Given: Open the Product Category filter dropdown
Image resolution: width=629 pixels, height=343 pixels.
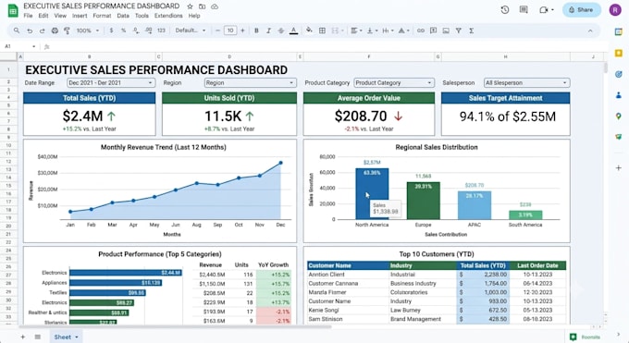Looking at the screenshot, I should point(394,82).
